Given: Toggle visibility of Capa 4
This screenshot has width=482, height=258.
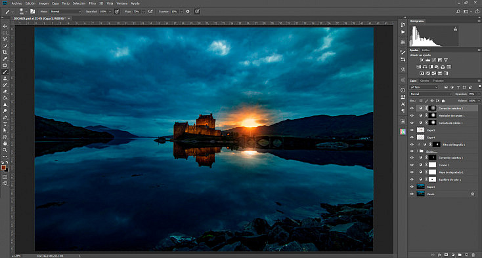Looking at the screenshot, I should (412, 138).
